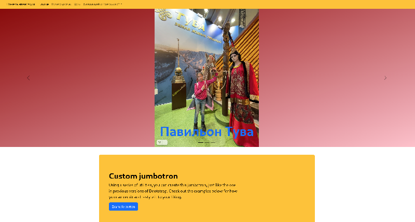Click left half of small white overlay button on photo
415x222 pixels.
pyautogui.click(x=159, y=142)
